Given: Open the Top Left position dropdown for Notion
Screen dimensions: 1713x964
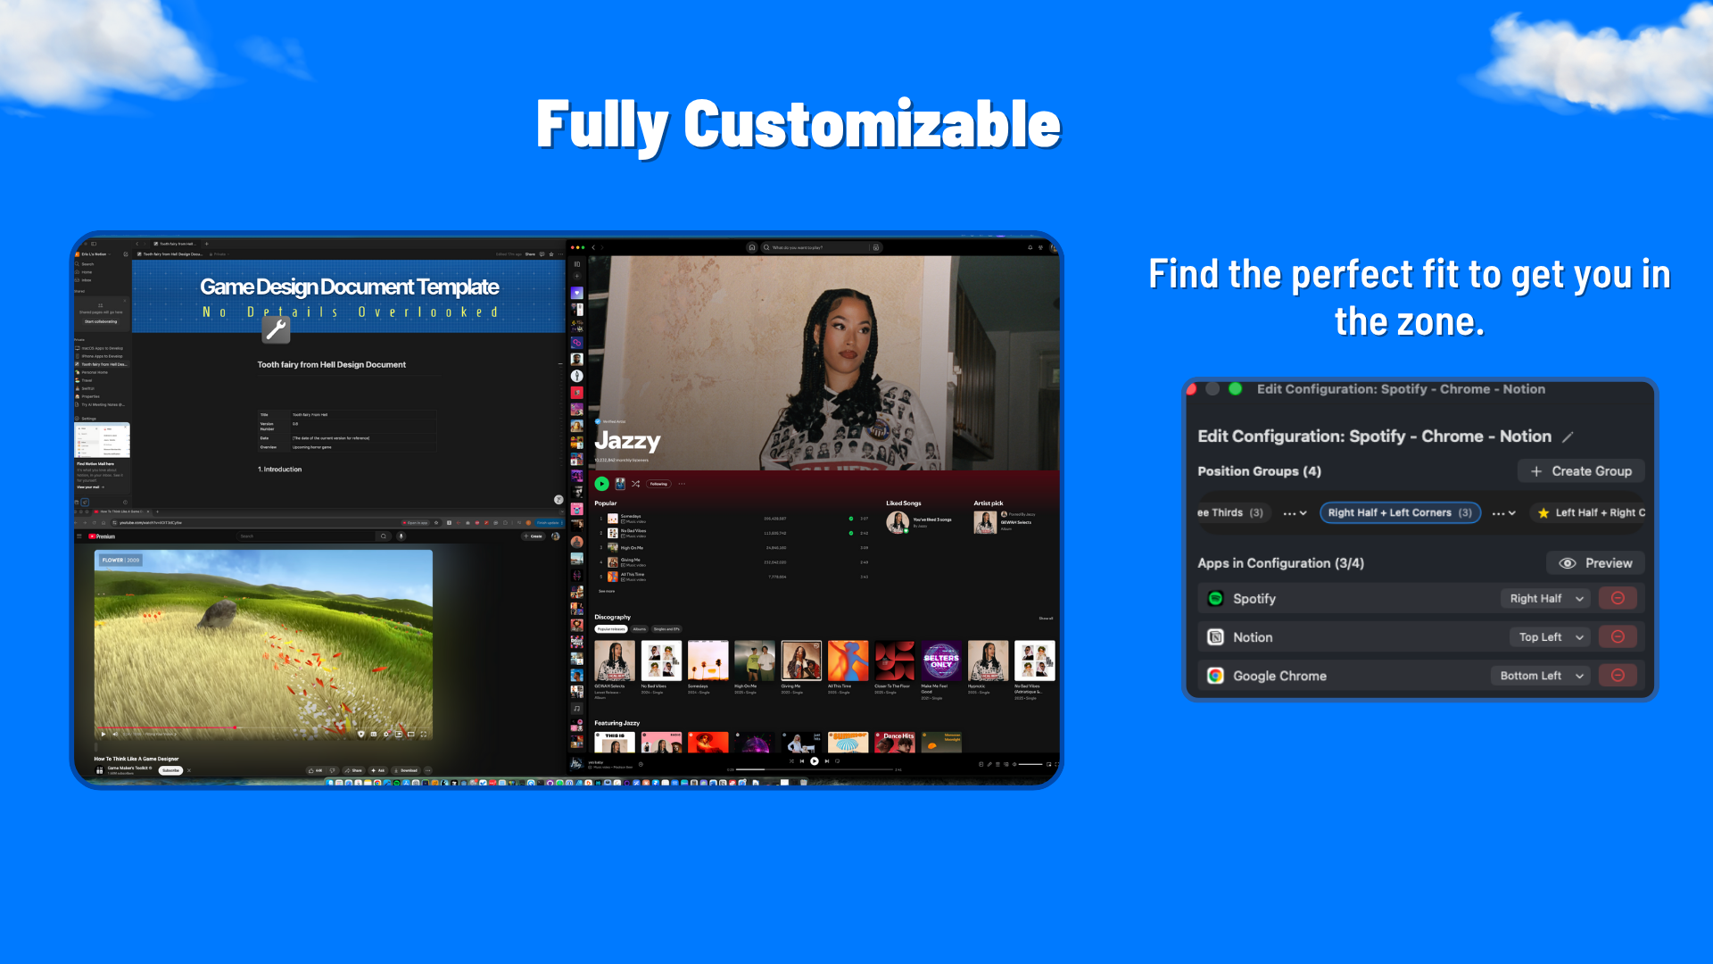Looking at the screenshot, I should pyautogui.click(x=1551, y=637).
